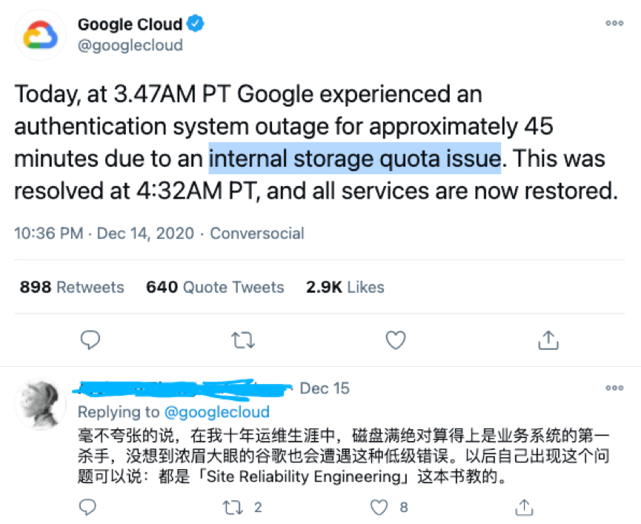This screenshot has width=641, height=524.
Task: Share the Google Cloud outage tweet
Action: click(x=548, y=339)
